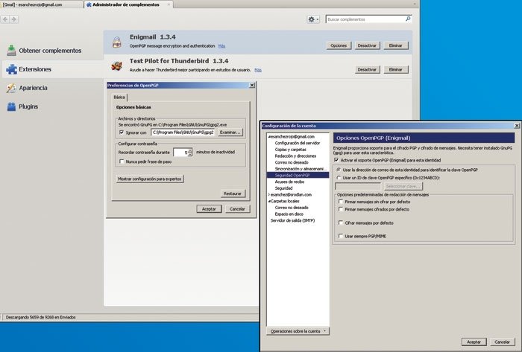The height and width of the screenshot is (352, 522).
Task: Click Cancelar in Configuración de la cuenta
Action: click(x=503, y=342)
